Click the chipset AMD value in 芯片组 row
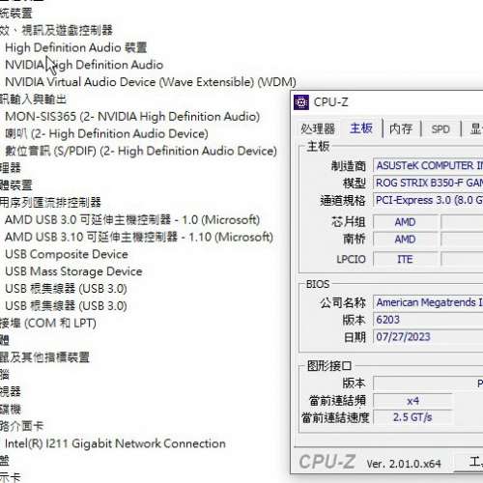Image resolution: width=483 pixels, height=483 pixels. click(x=406, y=222)
